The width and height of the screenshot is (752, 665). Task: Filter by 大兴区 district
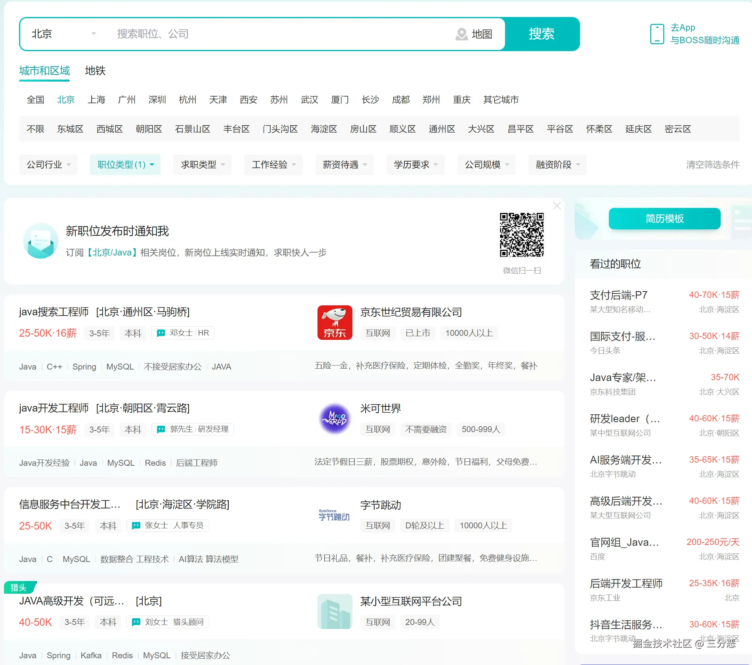click(481, 129)
